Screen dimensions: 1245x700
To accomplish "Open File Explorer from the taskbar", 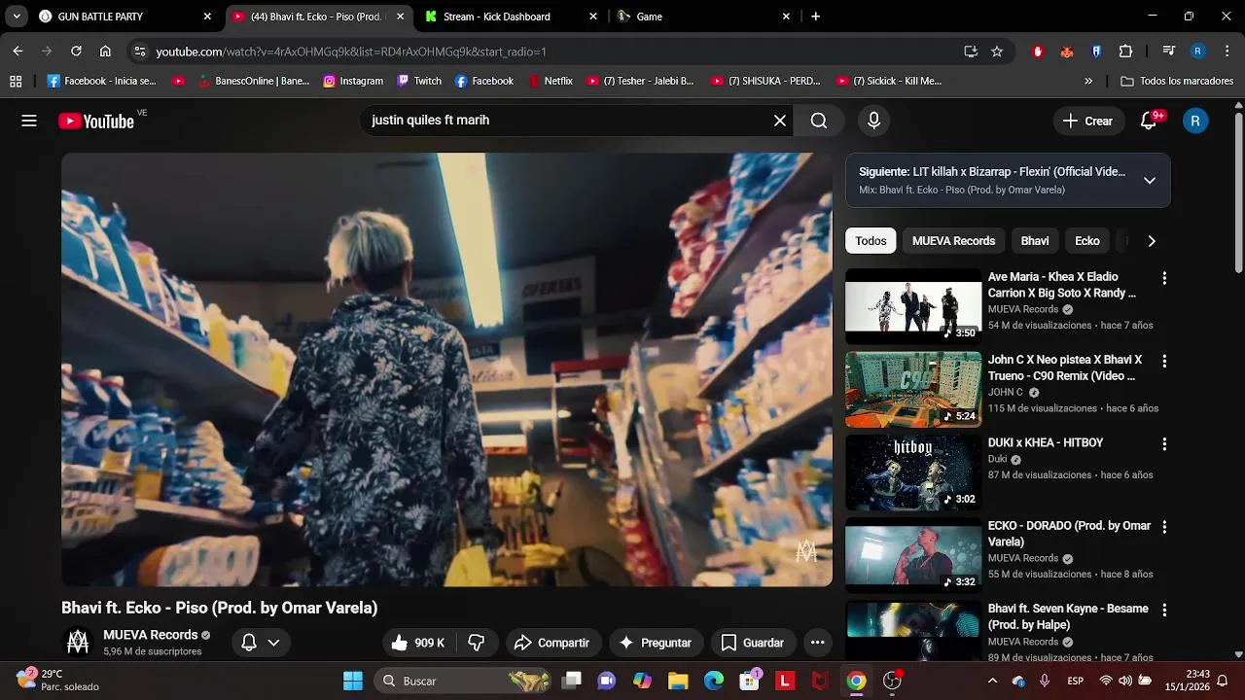I will (x=678, y=681).
